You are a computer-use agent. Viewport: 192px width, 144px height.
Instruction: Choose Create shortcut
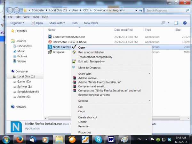pos(111,117)
